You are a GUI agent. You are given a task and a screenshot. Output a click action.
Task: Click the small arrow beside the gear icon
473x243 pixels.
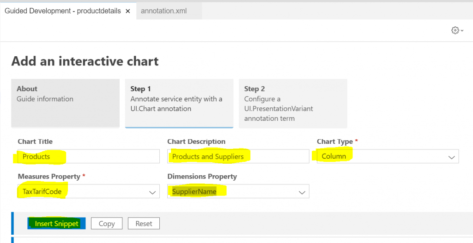click(462, 31)
